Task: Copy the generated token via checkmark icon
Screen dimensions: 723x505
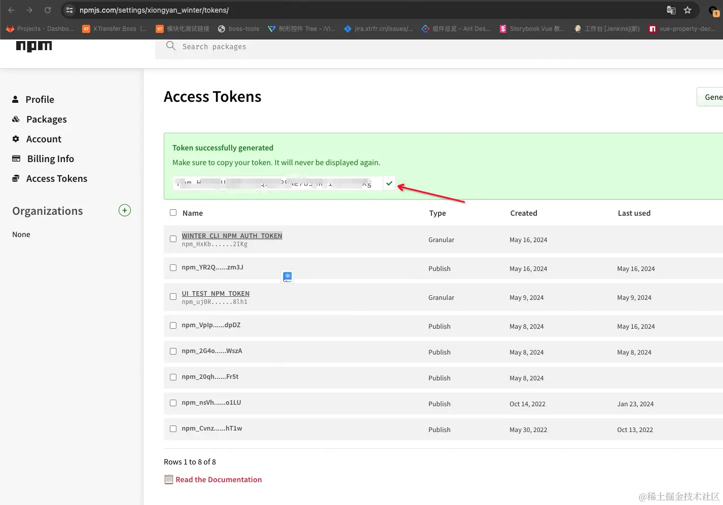Action: click(x=389, y=183)
